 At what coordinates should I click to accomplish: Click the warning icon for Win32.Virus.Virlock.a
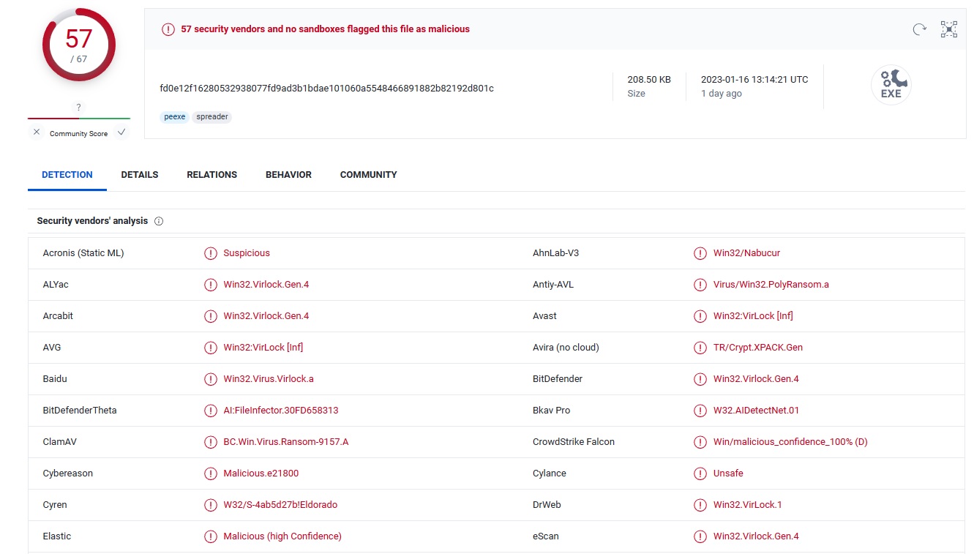211,379
